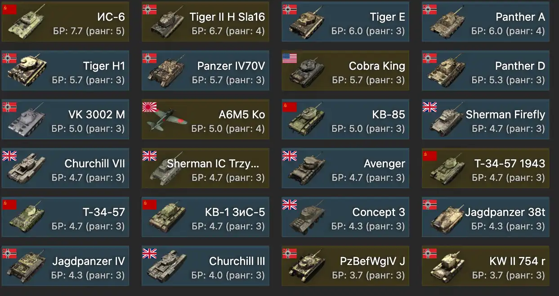Open the Sherman Firefly vehicle card
Screen dimensions: 559x296
[x=486, y=119]
